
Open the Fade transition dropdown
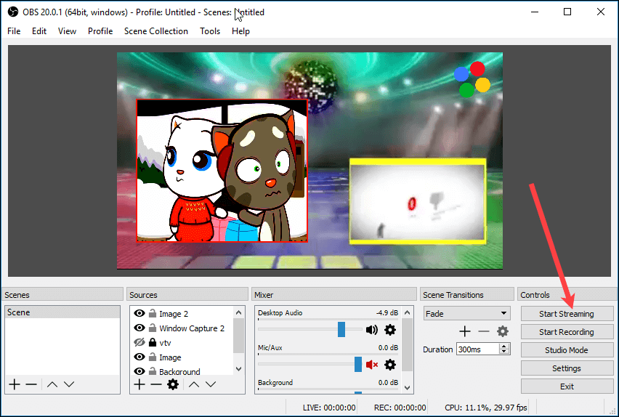click(467, 314)
